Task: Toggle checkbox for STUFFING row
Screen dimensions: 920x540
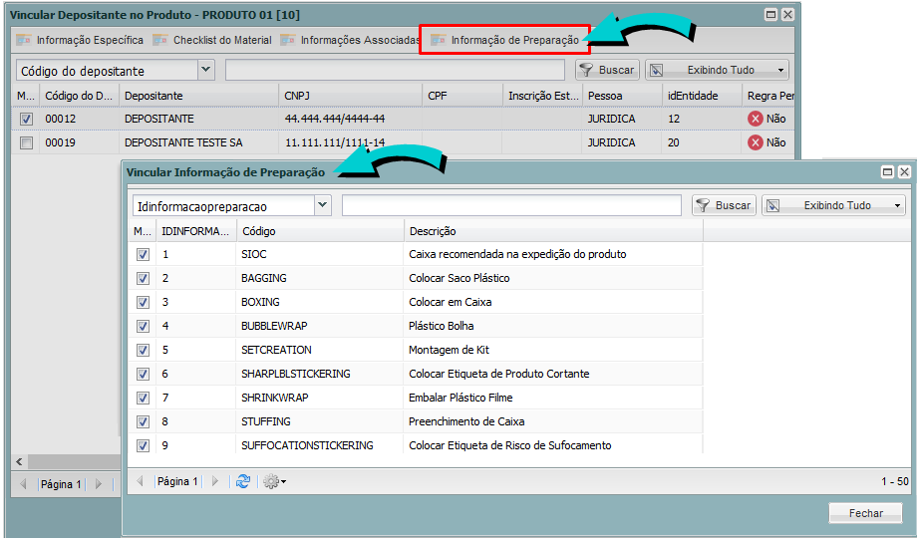Action: tap(143, 421)
